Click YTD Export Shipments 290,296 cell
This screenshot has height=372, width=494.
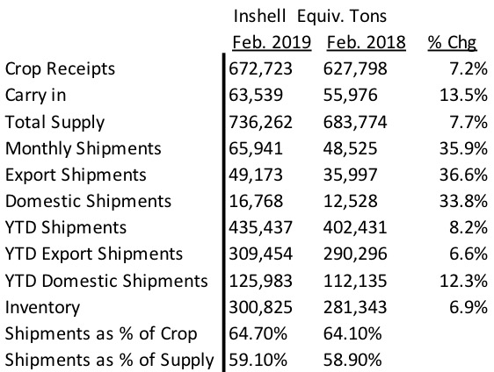[x=355, y=254]
